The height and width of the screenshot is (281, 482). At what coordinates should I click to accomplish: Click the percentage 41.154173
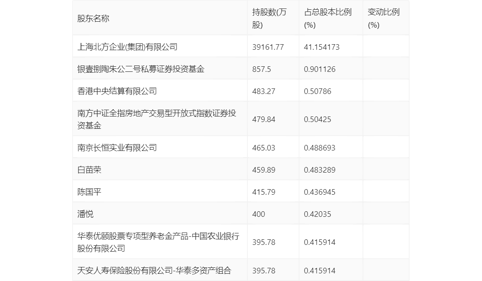[321, 47]
